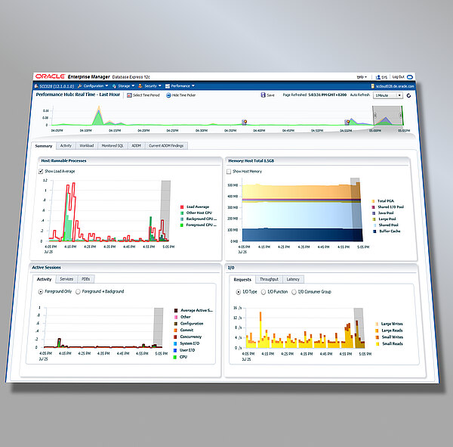
Task: Click the Save disk icon
Action: tap(262, 95)
